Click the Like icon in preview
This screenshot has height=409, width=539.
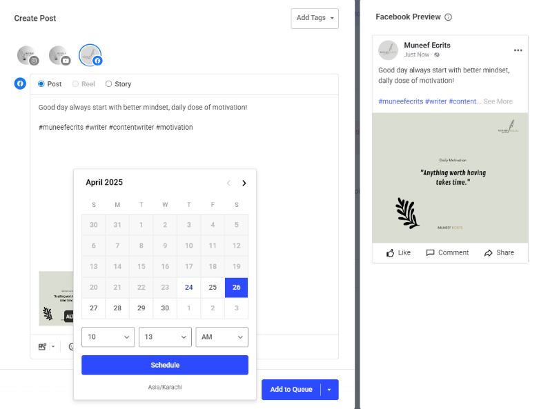click(390, 253)
